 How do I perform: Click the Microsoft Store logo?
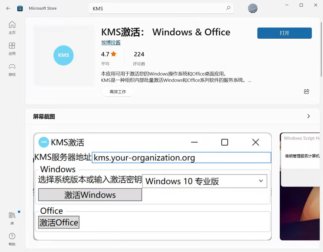(x=20, y=8)
